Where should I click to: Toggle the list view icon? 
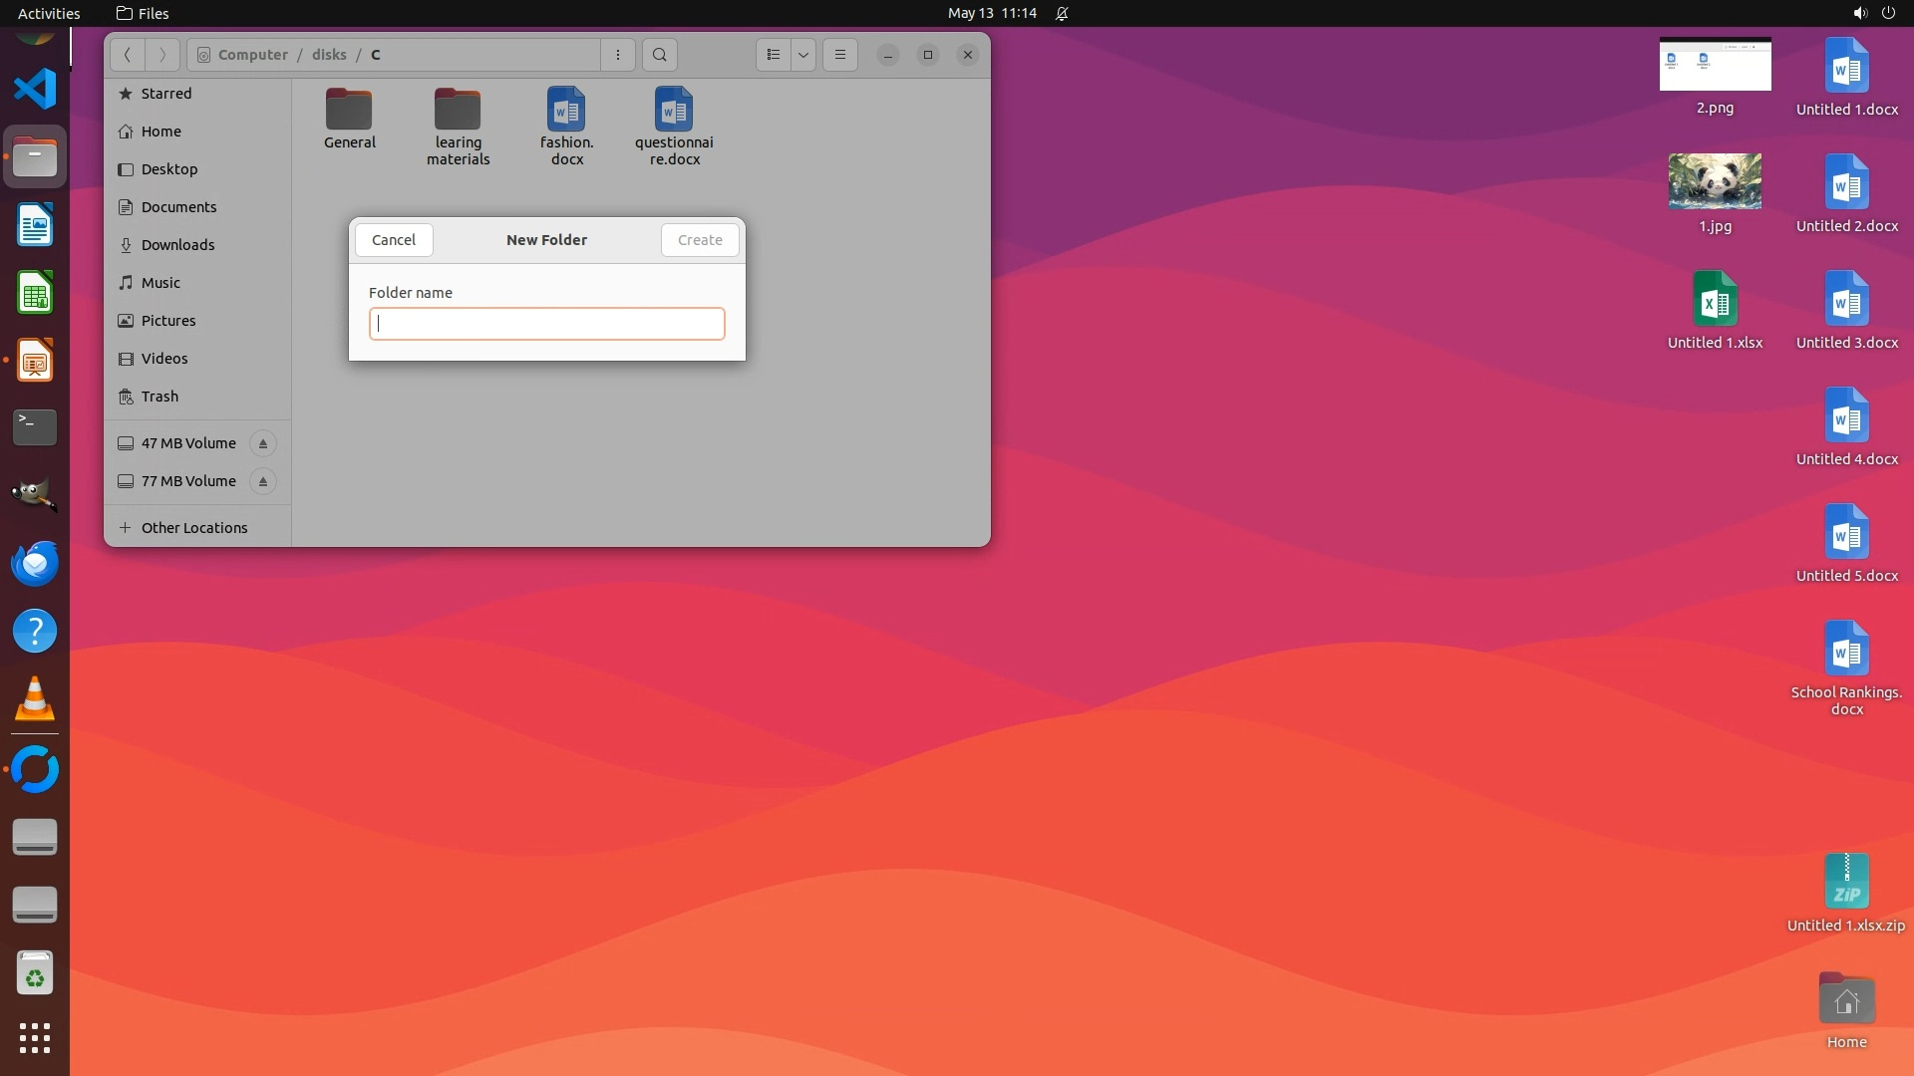coord(774,55)
